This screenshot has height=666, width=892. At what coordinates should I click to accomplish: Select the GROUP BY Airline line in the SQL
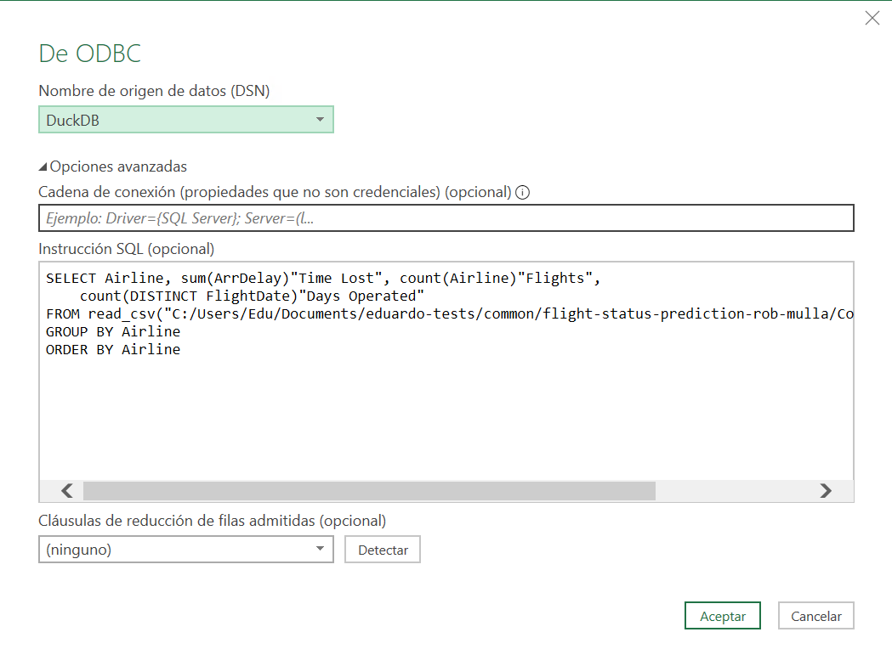(115, 331)
